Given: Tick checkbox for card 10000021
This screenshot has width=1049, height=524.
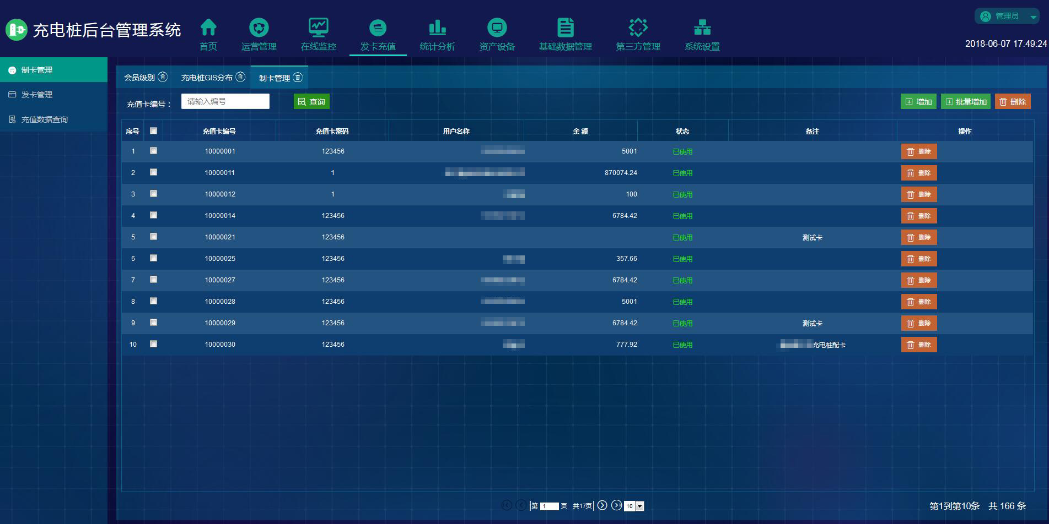Looking at the screenshot, I should [153, 237].
